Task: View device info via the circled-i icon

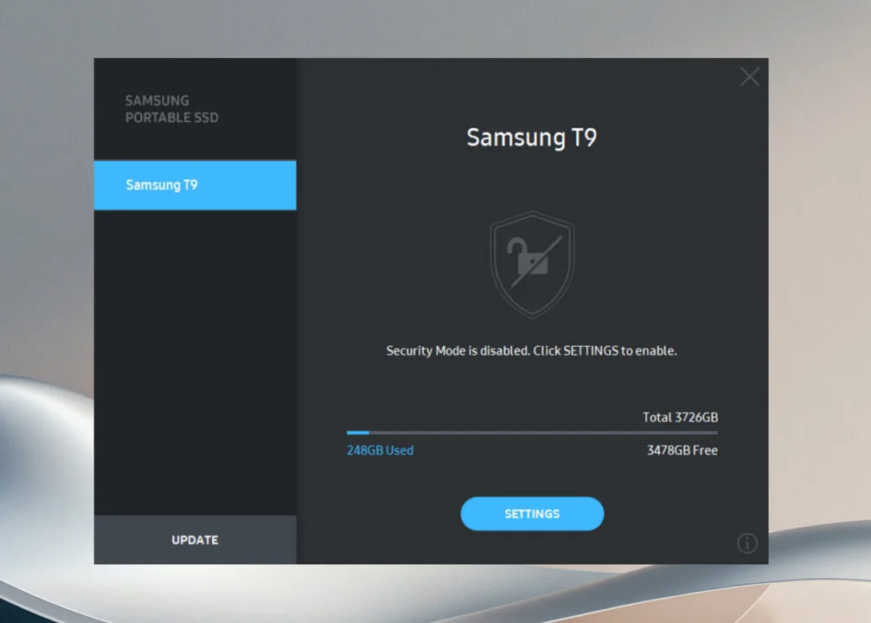Action: [x=747, y=543]
